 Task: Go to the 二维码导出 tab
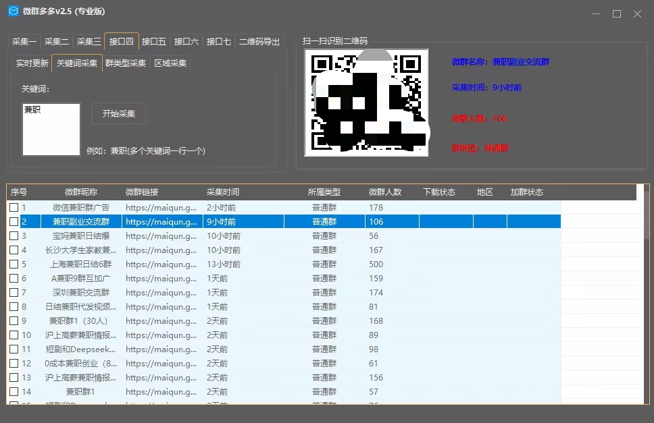[x=259, y=42]
